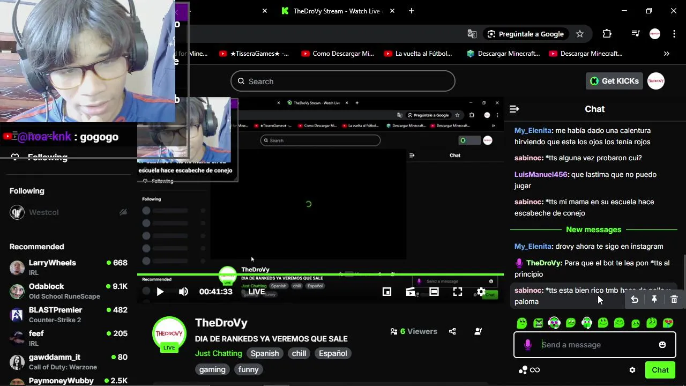Screen dimensions: 686x386
Task: Enter fullscreen on the video player
Action: (458, 292)
